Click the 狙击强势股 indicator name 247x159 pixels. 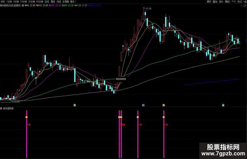[x=8, y=108]
